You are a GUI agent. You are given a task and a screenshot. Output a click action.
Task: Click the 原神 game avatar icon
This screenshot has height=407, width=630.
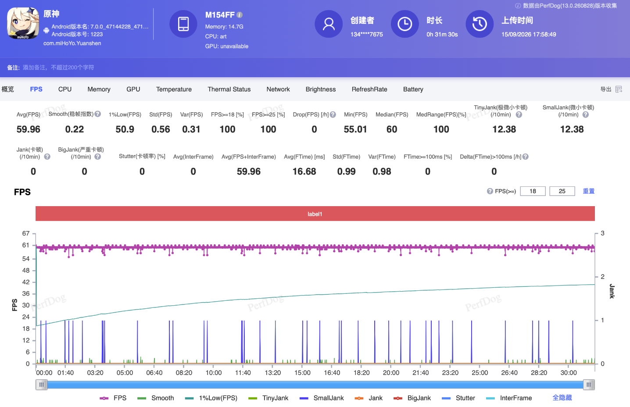click(23, 23)
